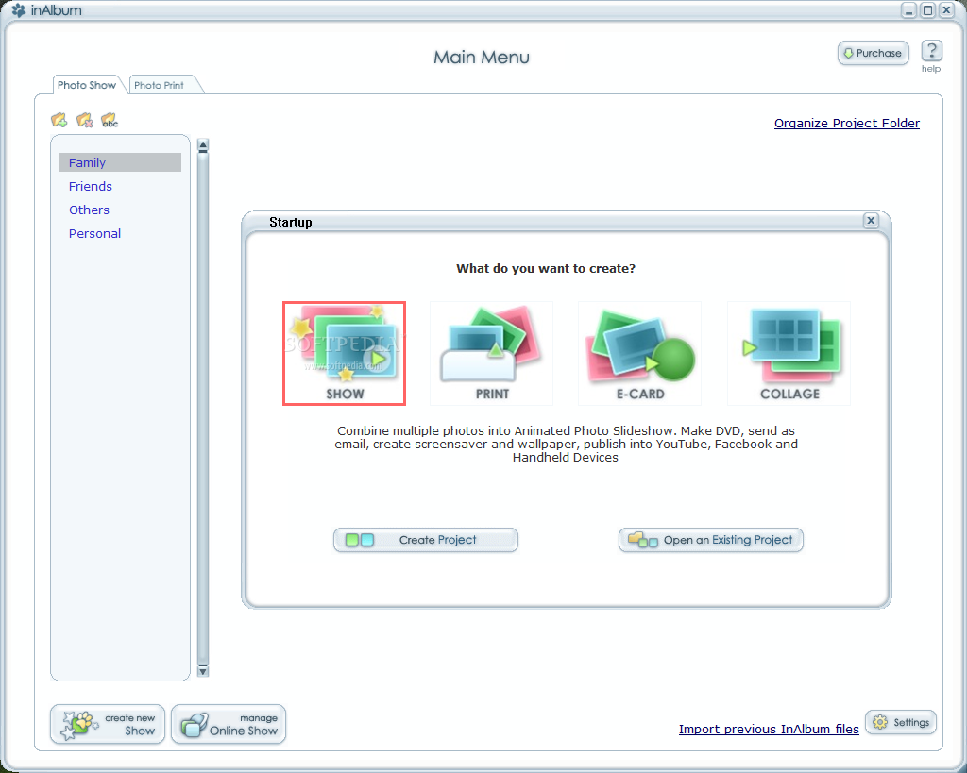Maximize the inAlbum window
Screen dimensions: 967x773
[927, 10]
